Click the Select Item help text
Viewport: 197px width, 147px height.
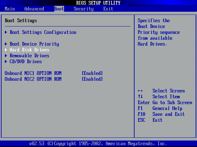(166, 97)
